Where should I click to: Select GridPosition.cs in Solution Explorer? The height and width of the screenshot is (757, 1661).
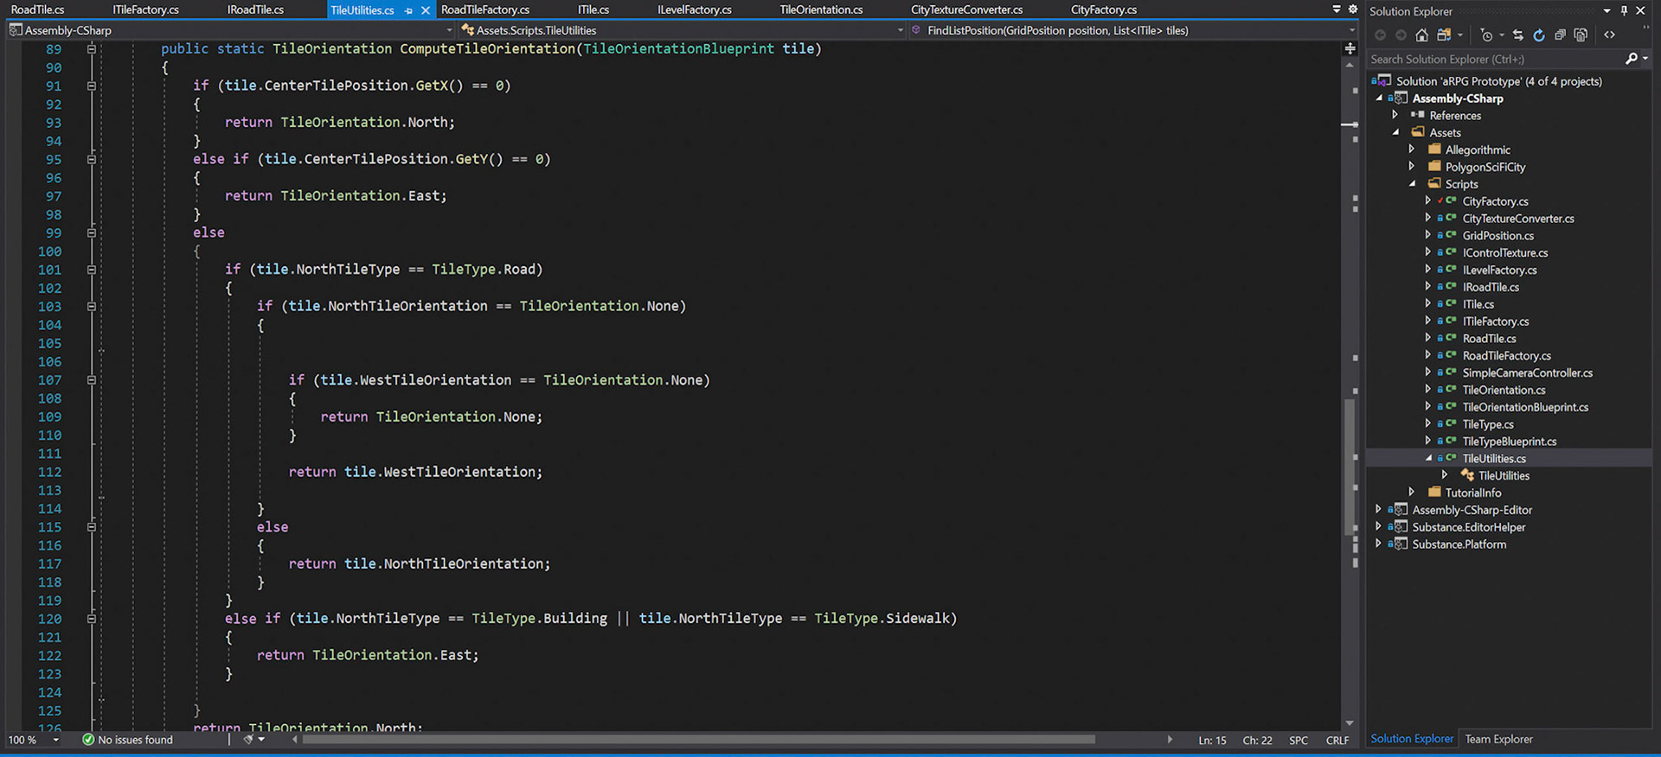pos(1498,236)
